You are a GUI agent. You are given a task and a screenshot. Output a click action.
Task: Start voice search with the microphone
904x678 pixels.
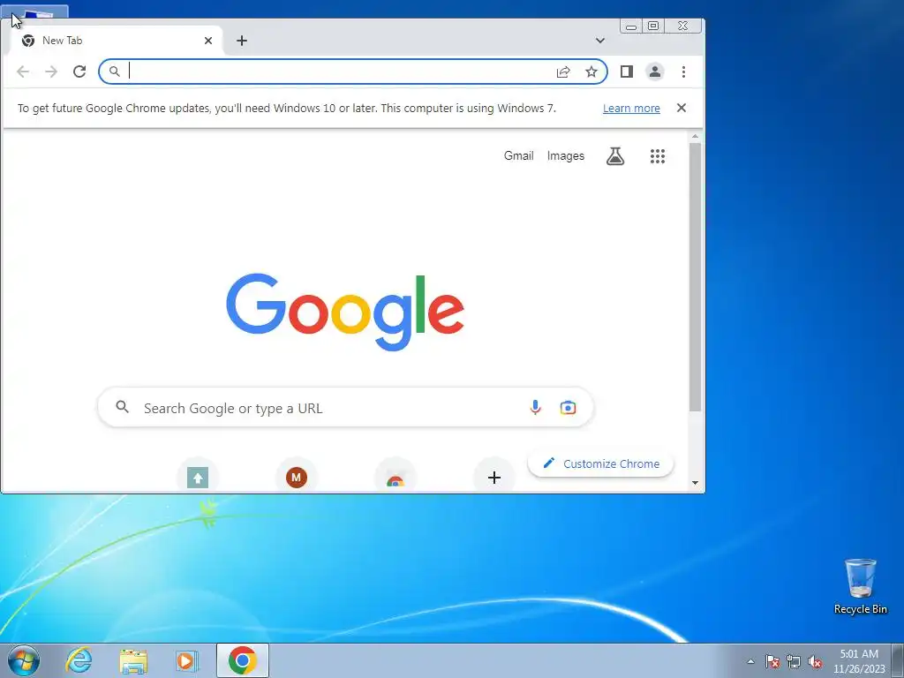(x=535, y=408)
